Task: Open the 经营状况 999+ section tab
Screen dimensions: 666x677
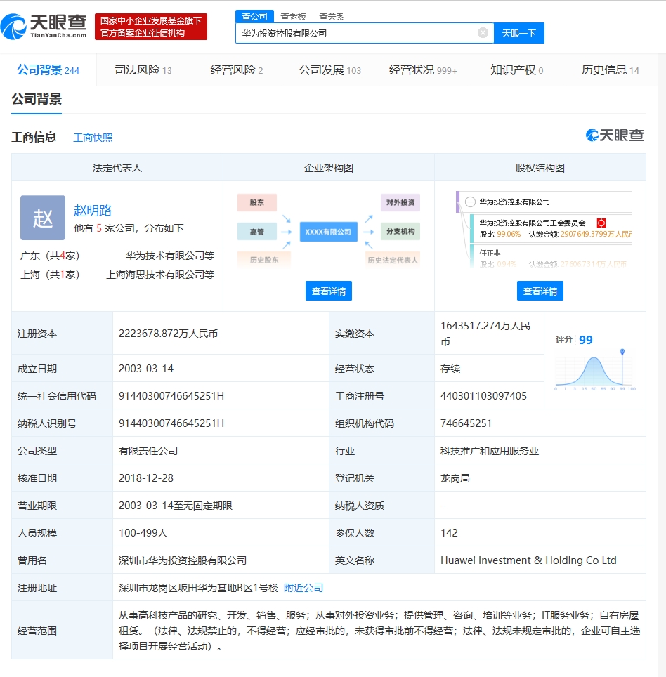Action: point(423,70)
